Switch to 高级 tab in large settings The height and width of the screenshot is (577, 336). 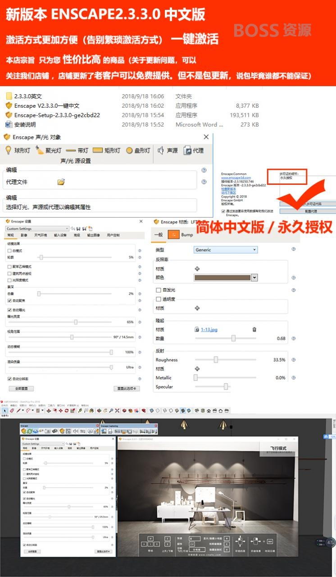(x=77, y=235)
